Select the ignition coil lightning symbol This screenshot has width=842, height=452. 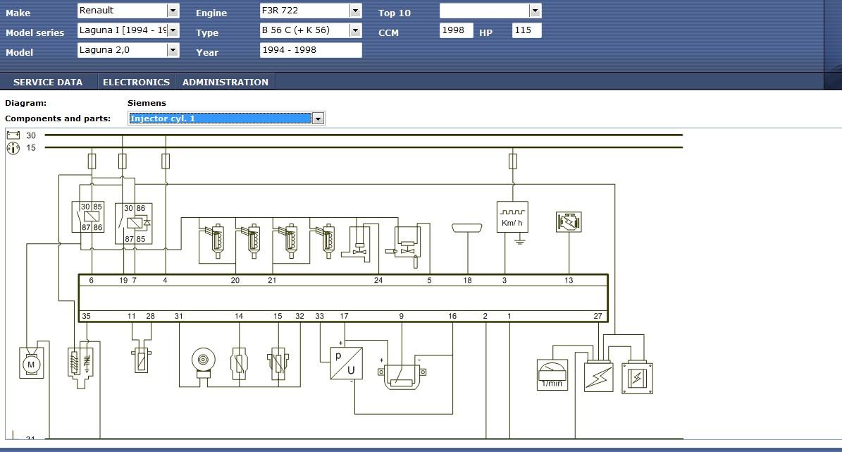pos(598,377)
